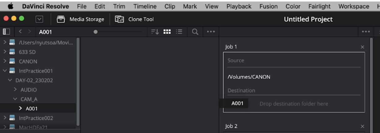Open the Clip menu

click(170, 6)
